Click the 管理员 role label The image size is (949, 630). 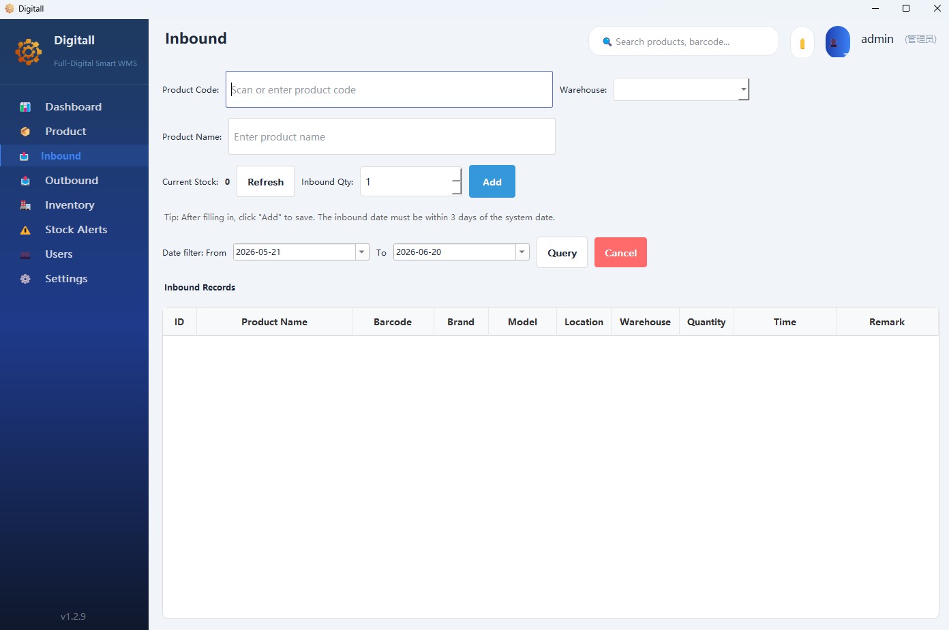click(920, 40)
